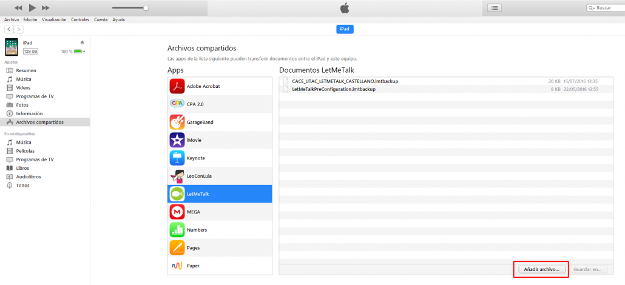Open the Cuenta menu
The height and width of the screenshot is (285, 625).
[x=101, y=19]
